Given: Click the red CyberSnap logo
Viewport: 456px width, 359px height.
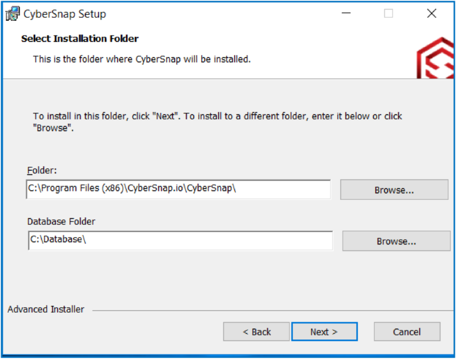Looking at the screenshot, I should point(435,58).
